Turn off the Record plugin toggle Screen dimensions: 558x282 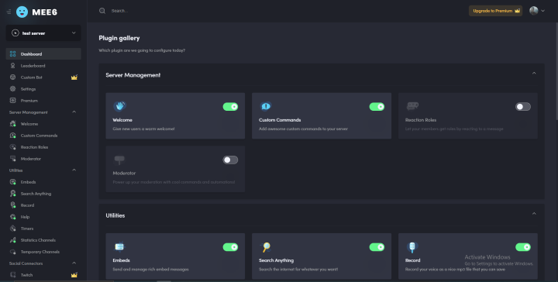523,247
